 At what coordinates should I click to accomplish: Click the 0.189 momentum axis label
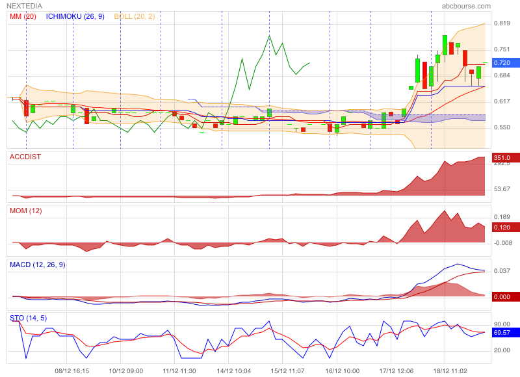pos(502,217)
